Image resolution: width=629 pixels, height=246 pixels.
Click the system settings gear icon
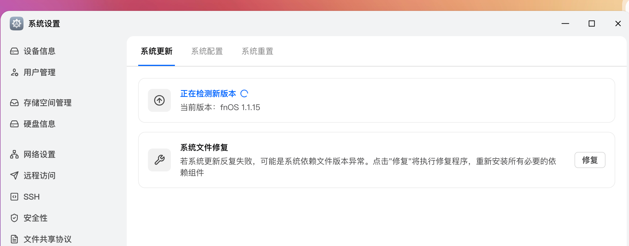pyautogui.click(x=17, y=24)
